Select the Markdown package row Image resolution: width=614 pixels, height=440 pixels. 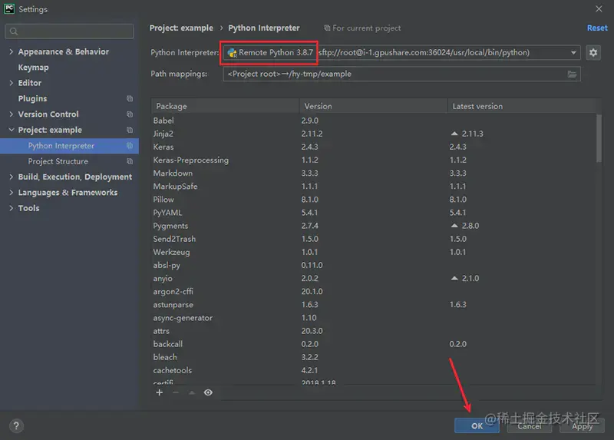point(374,174)
